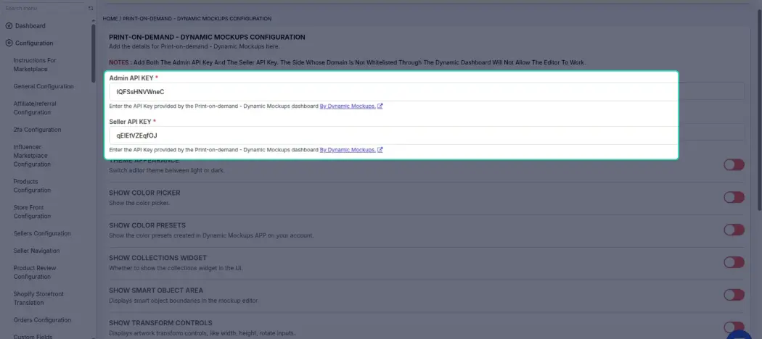The height and width of the screenshot is (339, 762).
Task: Click the Dashboard gauge icon in sidebar
Action: [9, 25]
